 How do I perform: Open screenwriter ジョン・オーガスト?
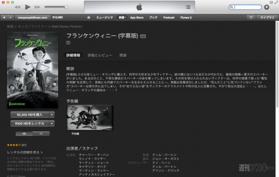tap(166, 159)
